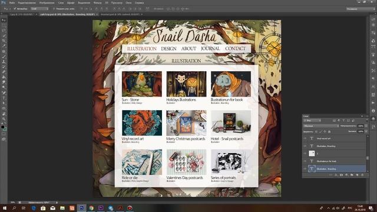Screen dimensions: 377x212
Task: Click thumbnail of layer named 1
Action: point(312,153)
